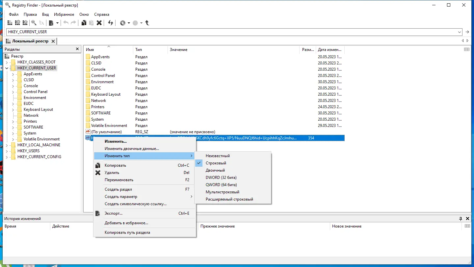Choose Копировать путь раздела in context menu
The width and height of the screenshot is (474, 267).
pos(145,232)
